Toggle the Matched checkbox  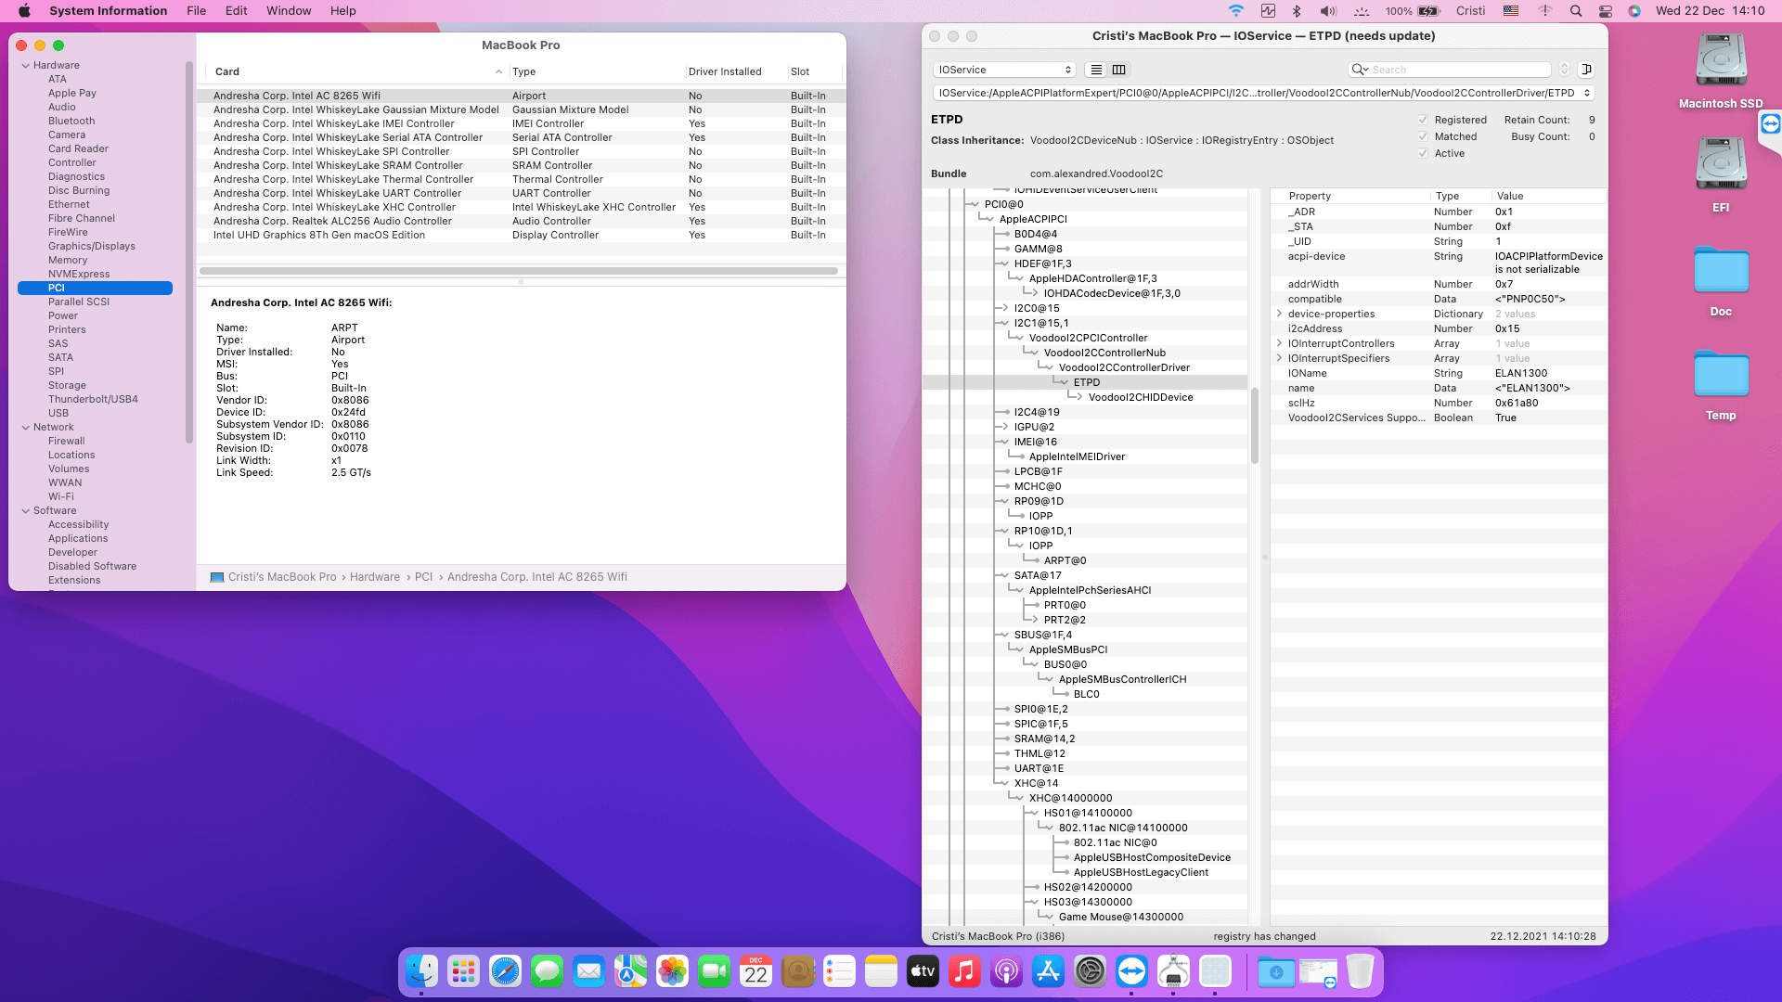(1423, 136)
